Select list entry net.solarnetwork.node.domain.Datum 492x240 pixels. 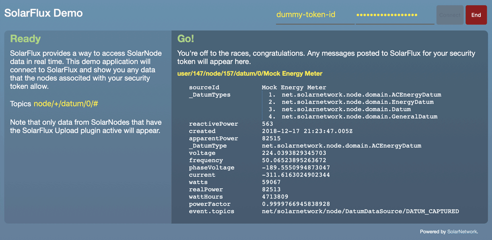pos(347,109)
